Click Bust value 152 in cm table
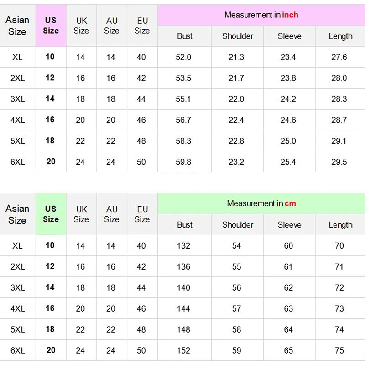The width and height of the screenshot is (365, 365). (183, 350)
